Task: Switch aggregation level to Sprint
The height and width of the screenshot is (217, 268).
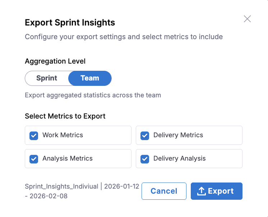Action: 47,78
